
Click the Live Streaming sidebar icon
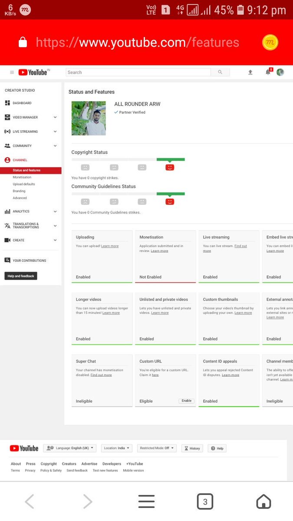click(7, 132)
